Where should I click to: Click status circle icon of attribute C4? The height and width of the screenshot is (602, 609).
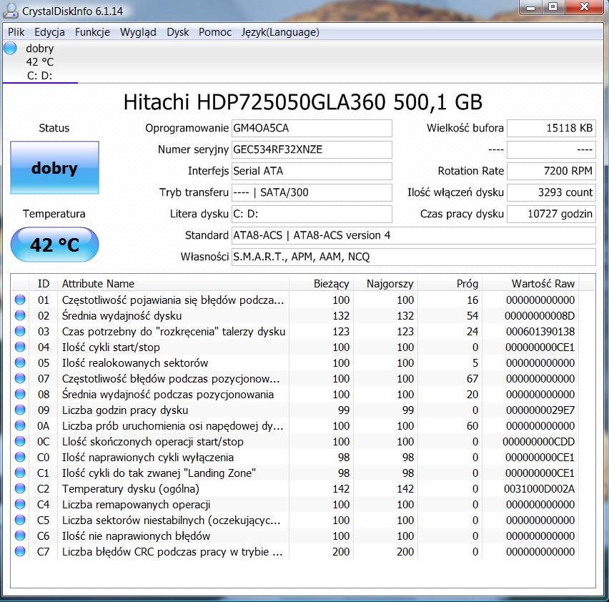pos(20,504)
